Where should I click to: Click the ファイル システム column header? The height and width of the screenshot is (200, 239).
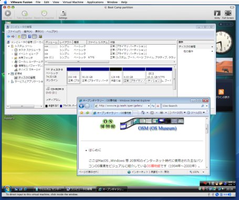(x=98, y=42)
